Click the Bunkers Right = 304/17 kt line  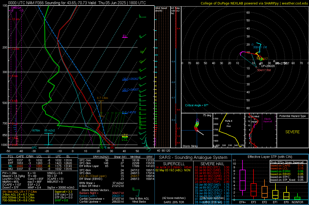pyautogui.click(x=102, y=193)
